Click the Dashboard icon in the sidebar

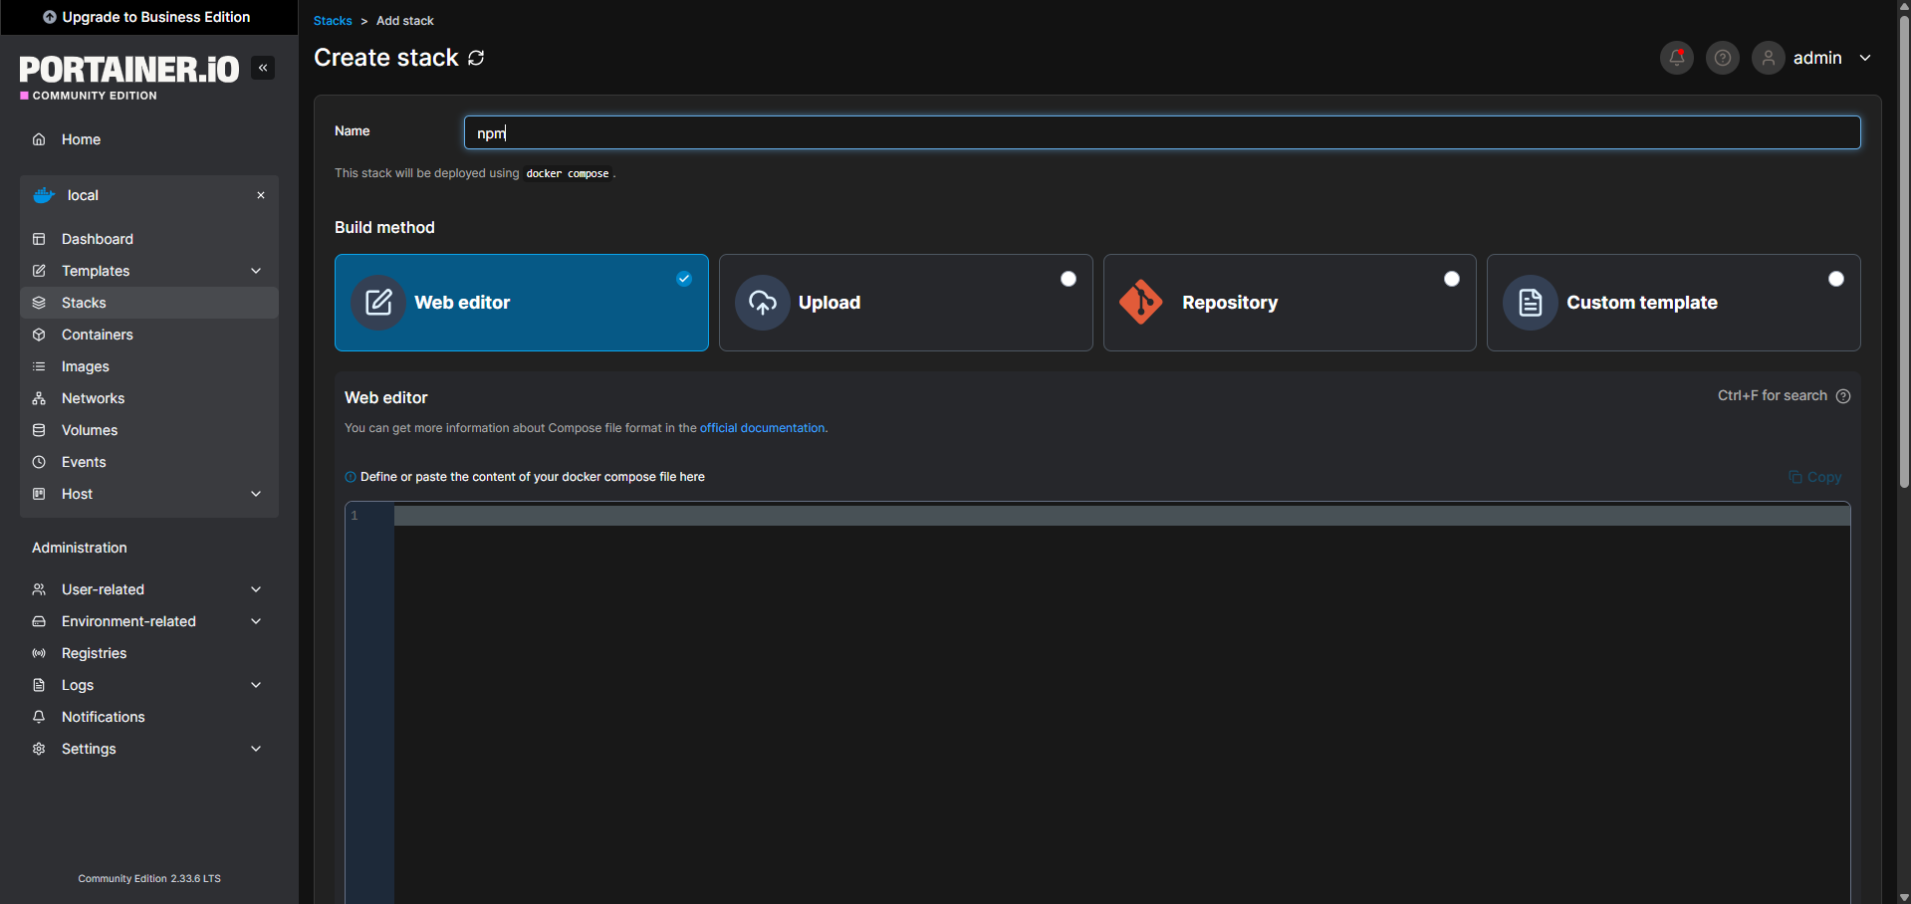39,239
